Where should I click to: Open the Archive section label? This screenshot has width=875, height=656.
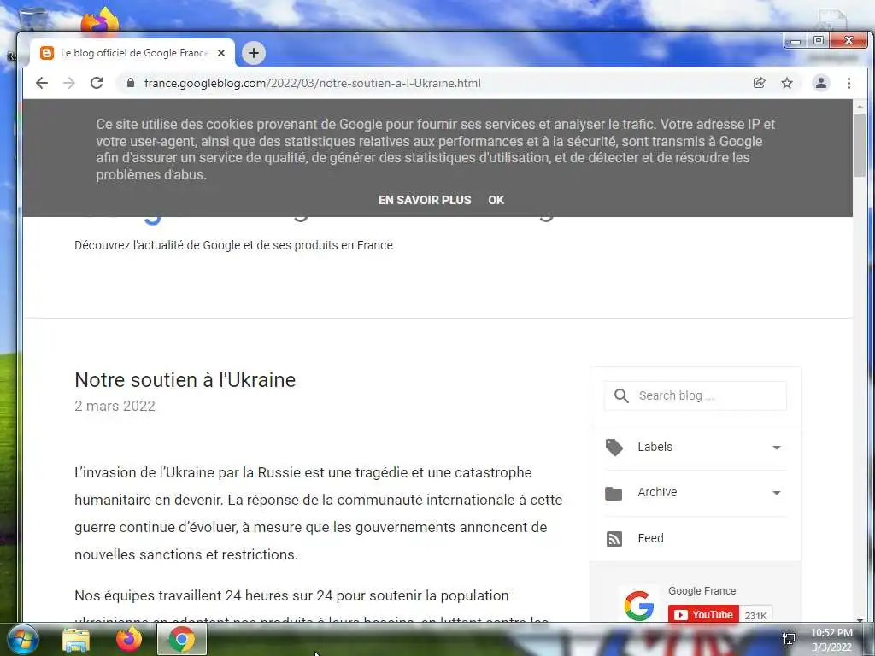point(657,492)
